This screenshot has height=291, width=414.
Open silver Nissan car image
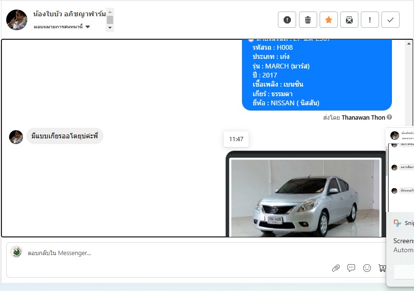point(306,198)
